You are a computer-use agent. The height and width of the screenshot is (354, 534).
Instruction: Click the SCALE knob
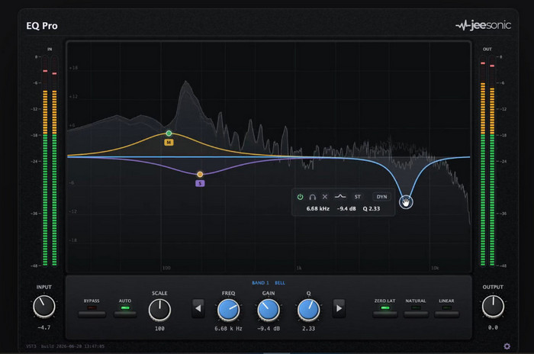pos(159,310)
